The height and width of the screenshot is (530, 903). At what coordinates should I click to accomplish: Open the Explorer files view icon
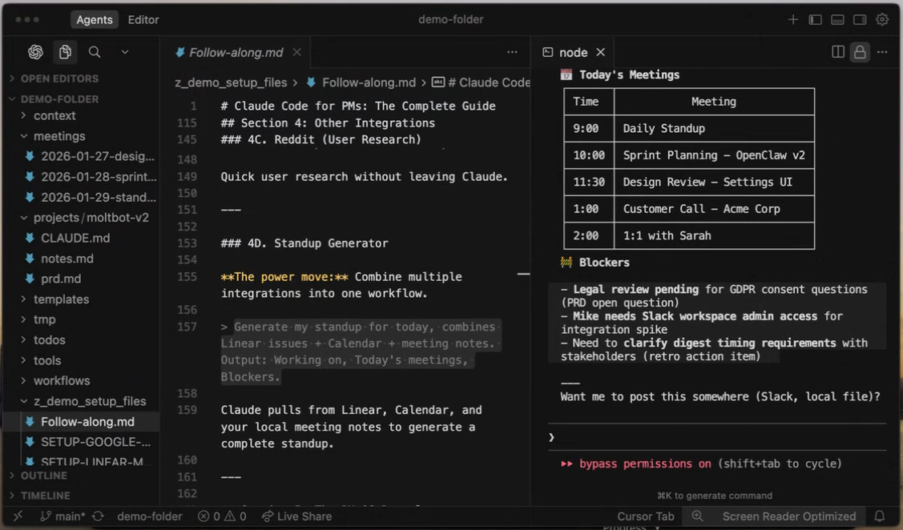point(65,52)
